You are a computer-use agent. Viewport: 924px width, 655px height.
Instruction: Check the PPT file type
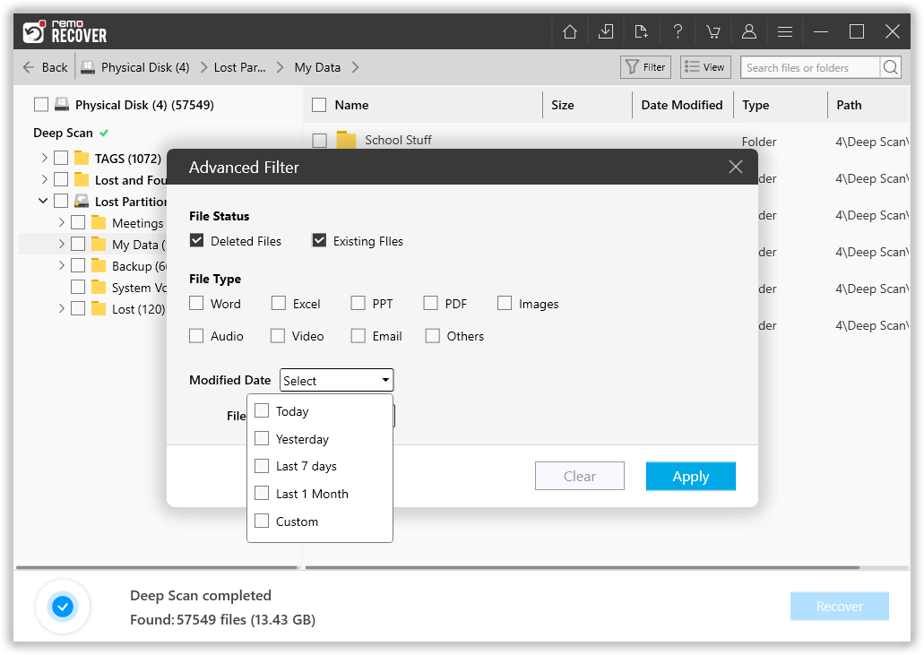point(358,304)
